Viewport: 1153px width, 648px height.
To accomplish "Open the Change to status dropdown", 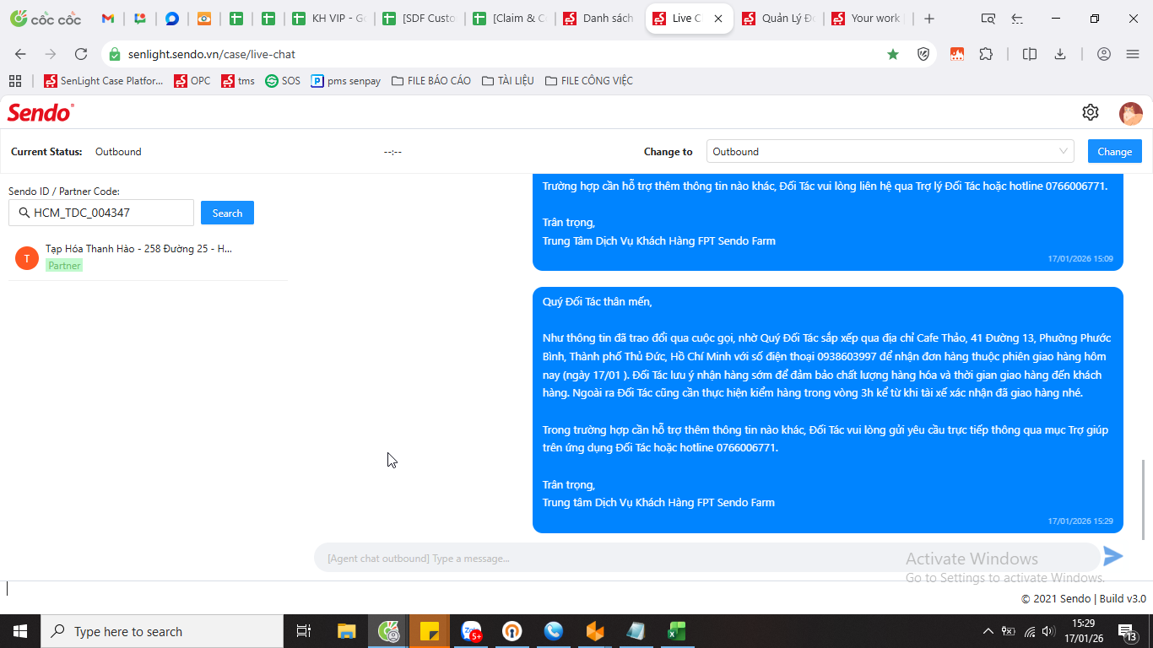I will (890, 151).
